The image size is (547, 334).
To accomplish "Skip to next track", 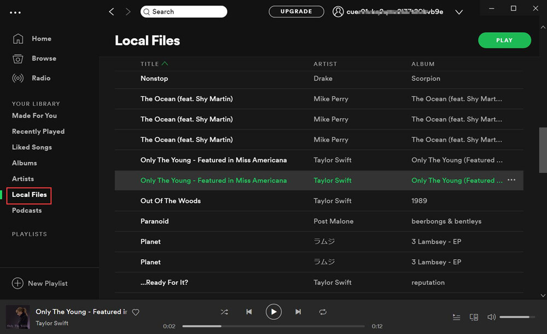I will click(x=298, y=312).
